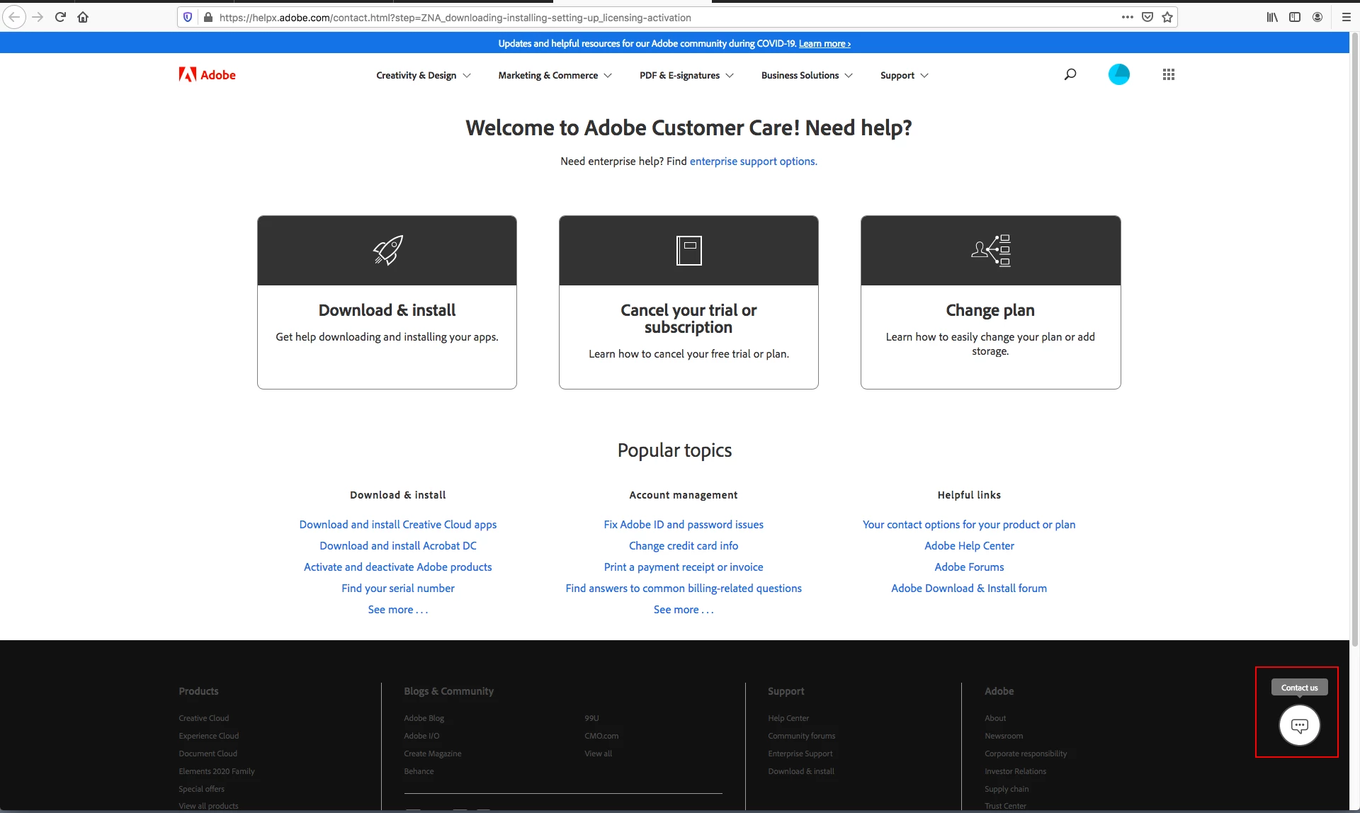The height and width of the screenshot is (813, 1360).
Task: Open the Support menu
Action: (x=904, y=75)
